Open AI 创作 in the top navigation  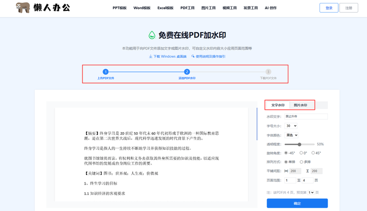pos(271,7)
